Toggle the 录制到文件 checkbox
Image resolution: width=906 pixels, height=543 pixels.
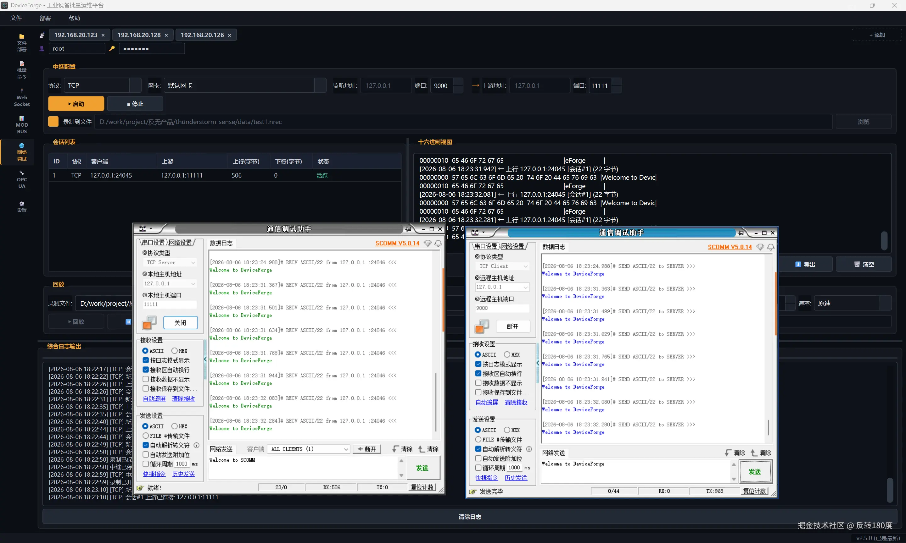[53, 122]
